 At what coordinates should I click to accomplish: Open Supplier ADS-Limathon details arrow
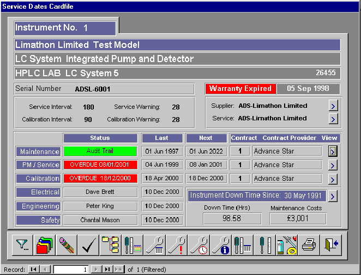coord(333,106)
